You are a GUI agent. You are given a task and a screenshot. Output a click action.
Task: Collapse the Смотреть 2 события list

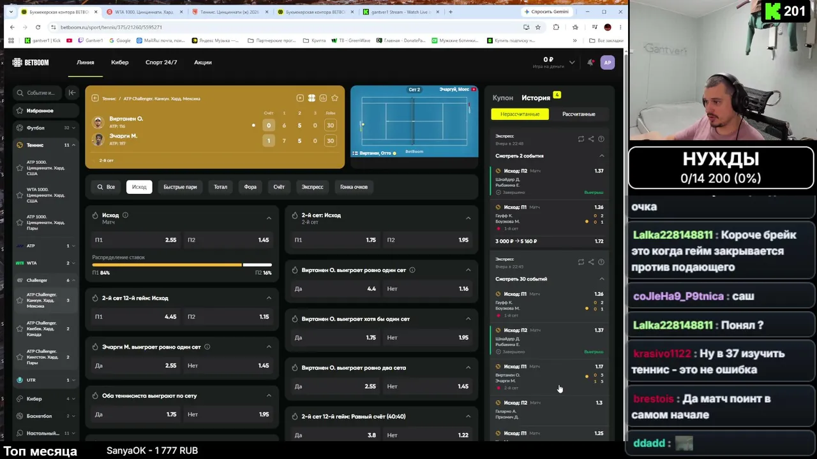[x=601, y=156]
